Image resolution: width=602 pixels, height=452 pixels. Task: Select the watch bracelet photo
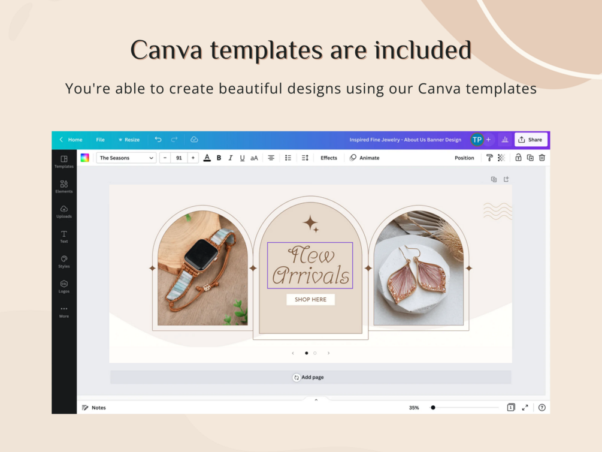202,268
